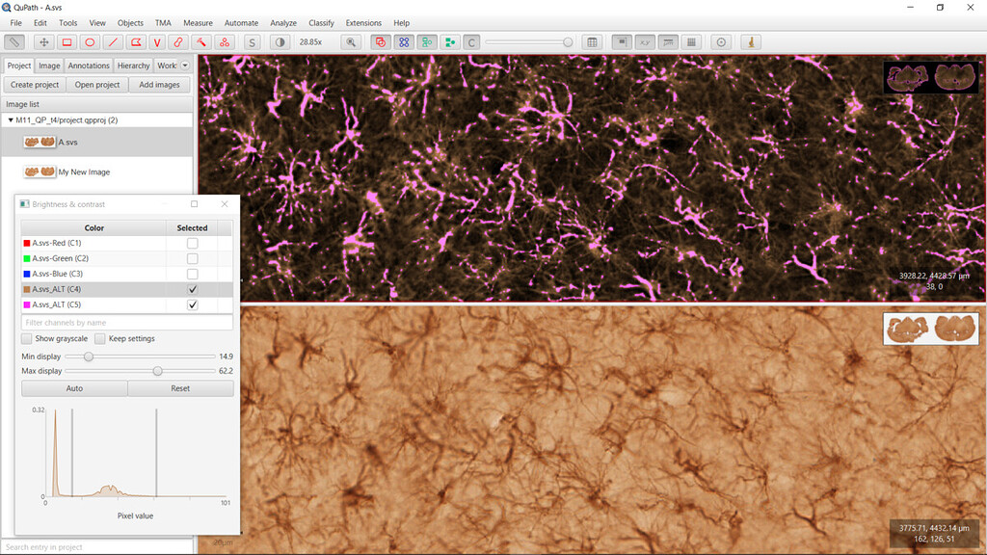The height and width of the screenshot is (555, 987).
Task: Select the Rectangle annotation tool
Action: (66, 42)
